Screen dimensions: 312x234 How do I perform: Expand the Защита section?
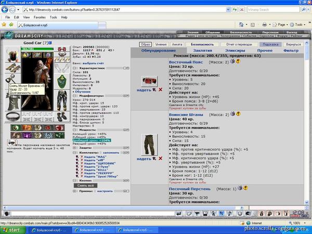(x=74, y=148)
